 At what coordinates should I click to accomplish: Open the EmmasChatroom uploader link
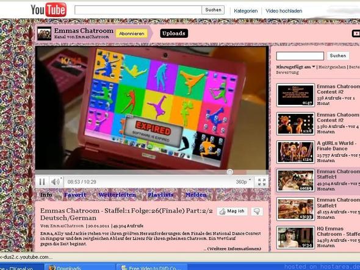pos(67,226)
